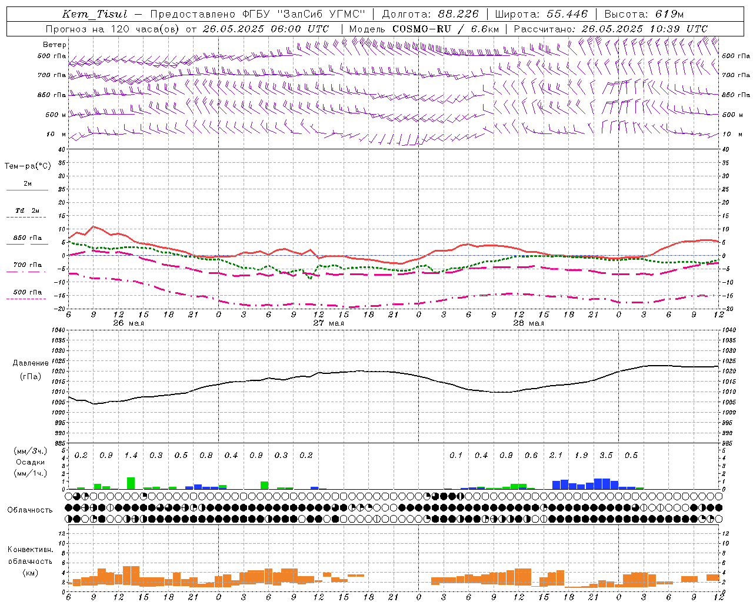This screenshot has height=602, width=753.
Task: Click the '28 мая' date label
Action: (528, 323)
